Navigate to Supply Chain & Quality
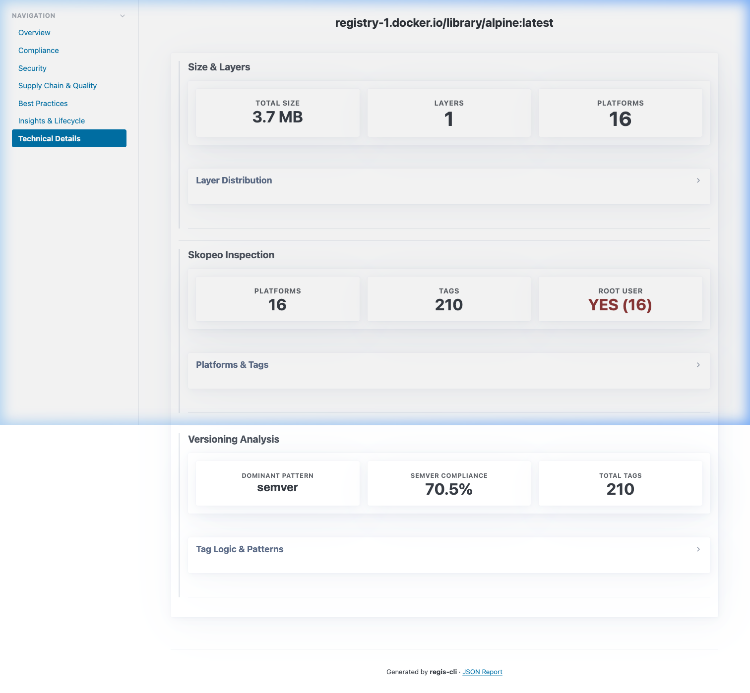This screenshot has width=750, height=693. coord(58,86)
